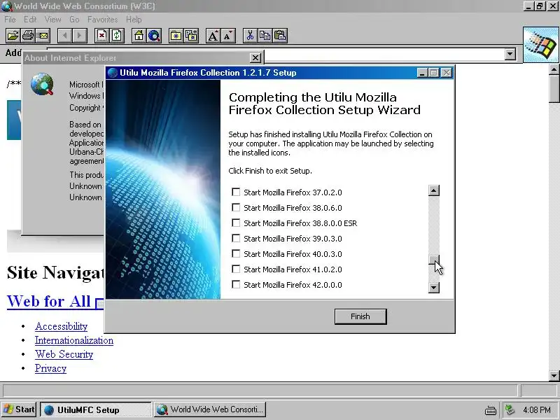Click the globe icon in About Internet Explorer dialog
The width and height of the screenshot is (560, 420).
click(x=42, y=84)
